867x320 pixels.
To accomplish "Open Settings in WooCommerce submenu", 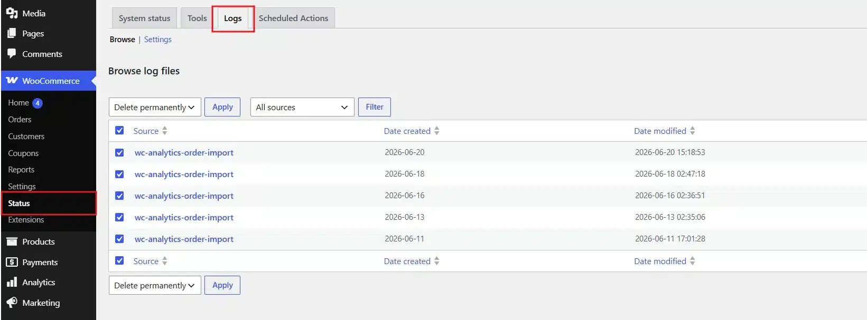I will (x=22, y=187).
